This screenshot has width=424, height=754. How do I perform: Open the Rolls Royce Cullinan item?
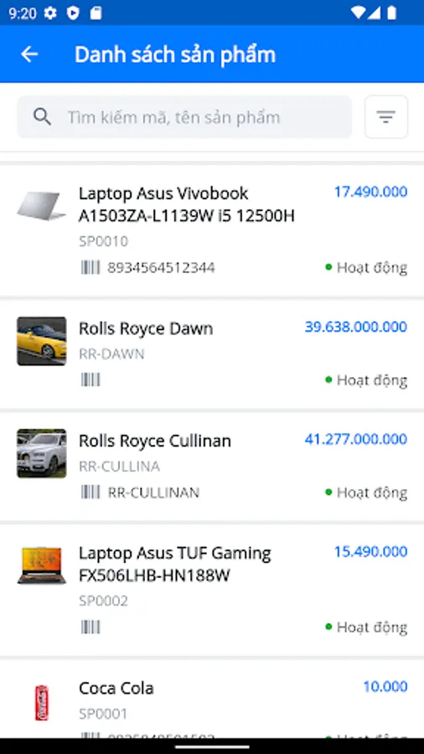tap(212, 467)
